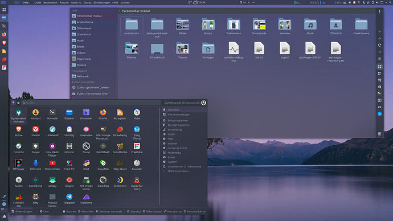This screenshot has width=393, height=221.
Task: Launch Telegram from launcher grid
Action: coord(69,199)
